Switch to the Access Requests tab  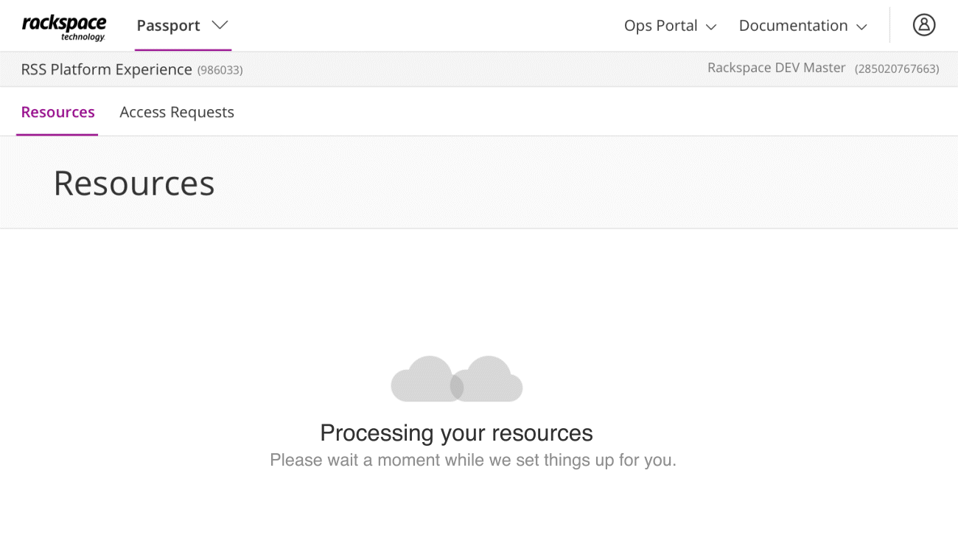[x=177, y=112]
